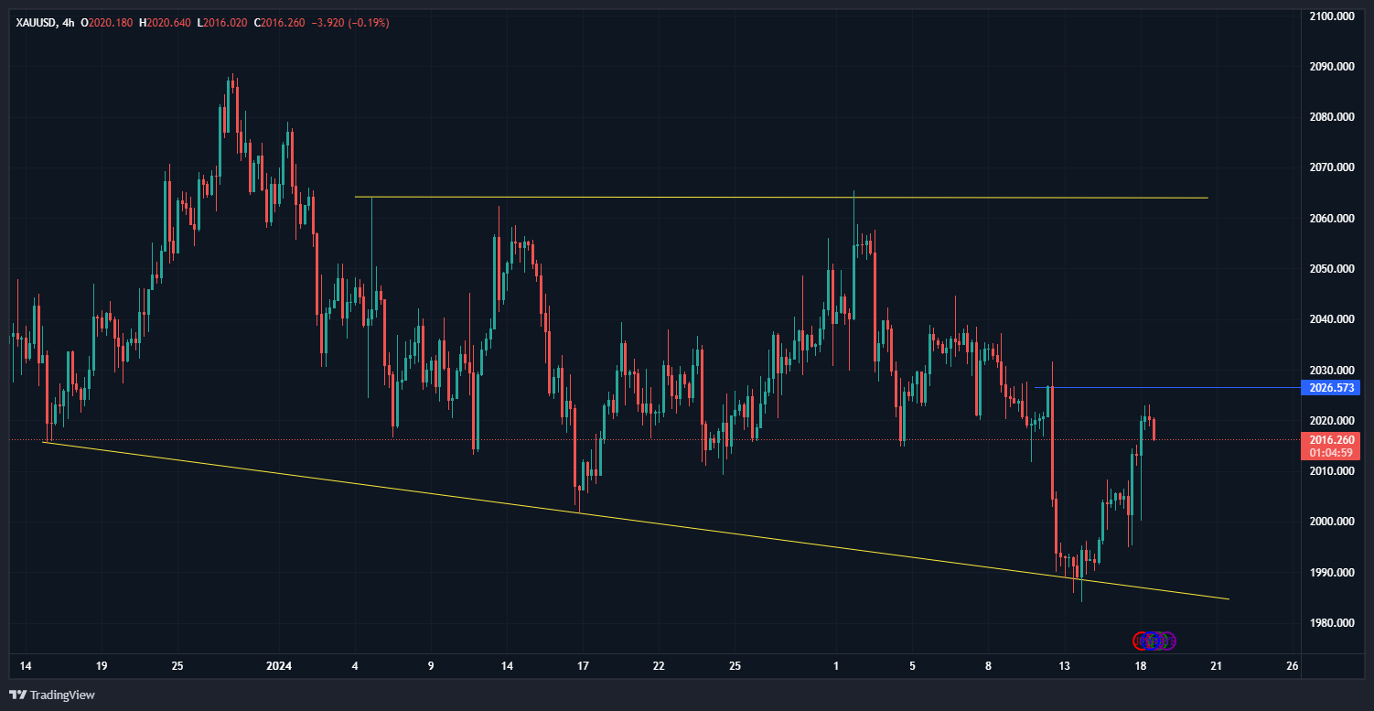
Task: Click the change value −3.920 (−0.19%)
Action: pyautogui.click(x=350, y=23)
